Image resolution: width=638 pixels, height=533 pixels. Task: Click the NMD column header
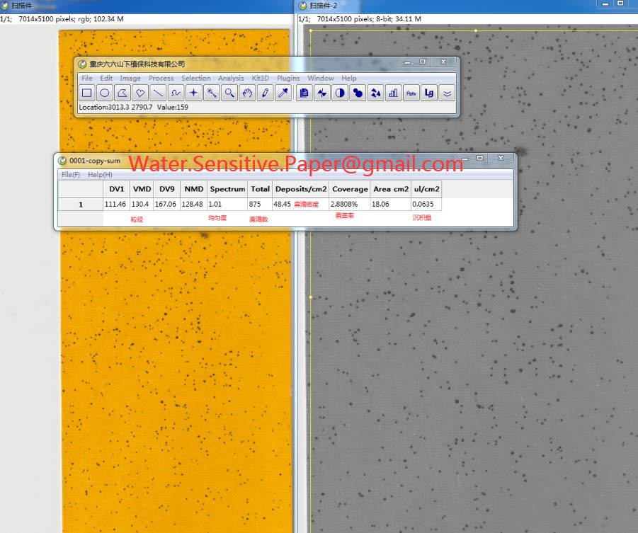(x=194, y=189)
